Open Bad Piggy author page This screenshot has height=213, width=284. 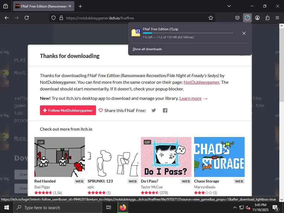(42, 187)
